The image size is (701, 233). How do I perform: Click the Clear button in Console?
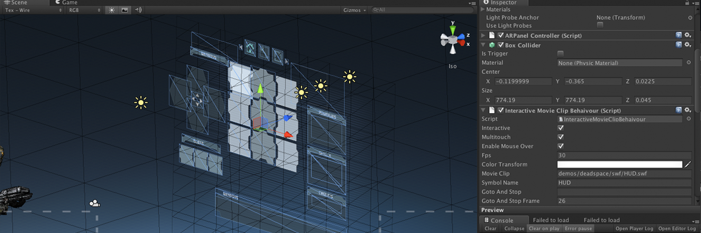(490, 229)
